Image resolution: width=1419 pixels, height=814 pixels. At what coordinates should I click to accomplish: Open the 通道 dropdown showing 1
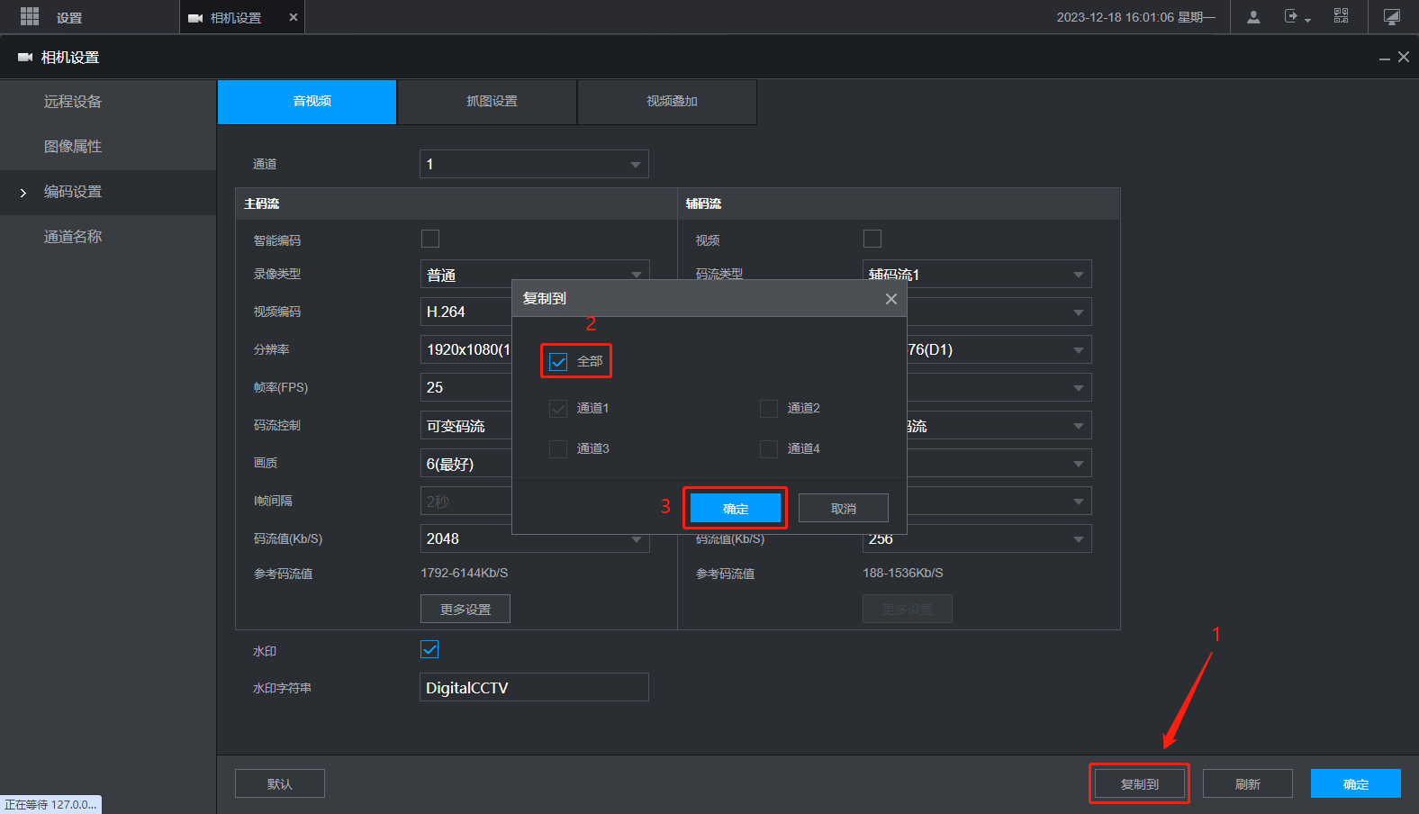click(x=534, y=164)
